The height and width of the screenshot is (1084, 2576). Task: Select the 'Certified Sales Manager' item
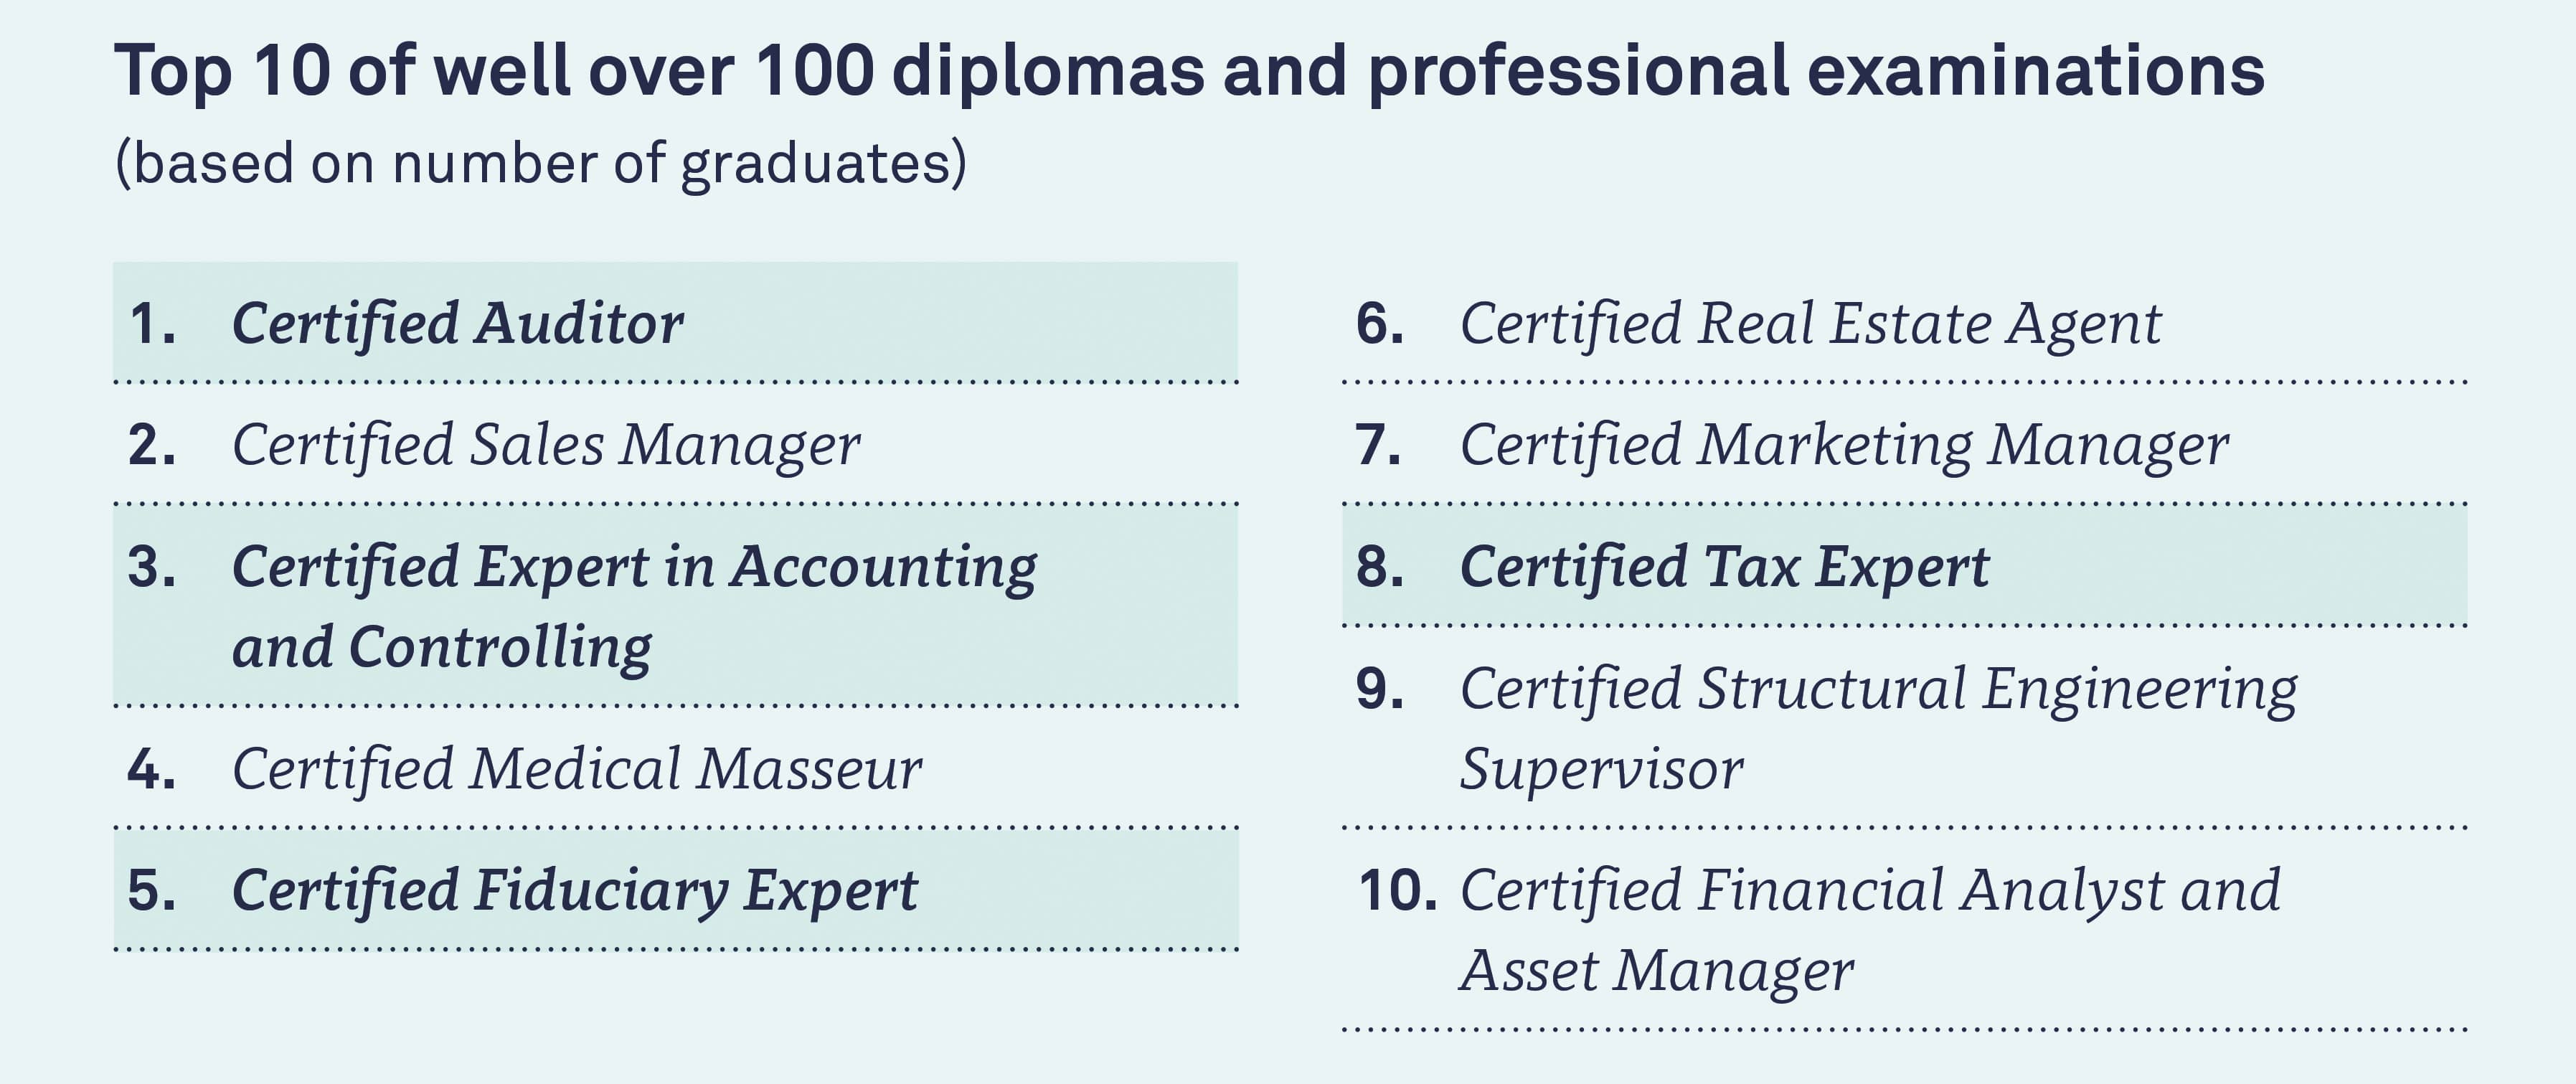click(x=675, y=444)
